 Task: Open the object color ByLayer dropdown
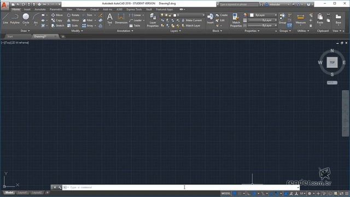[264, 15]
